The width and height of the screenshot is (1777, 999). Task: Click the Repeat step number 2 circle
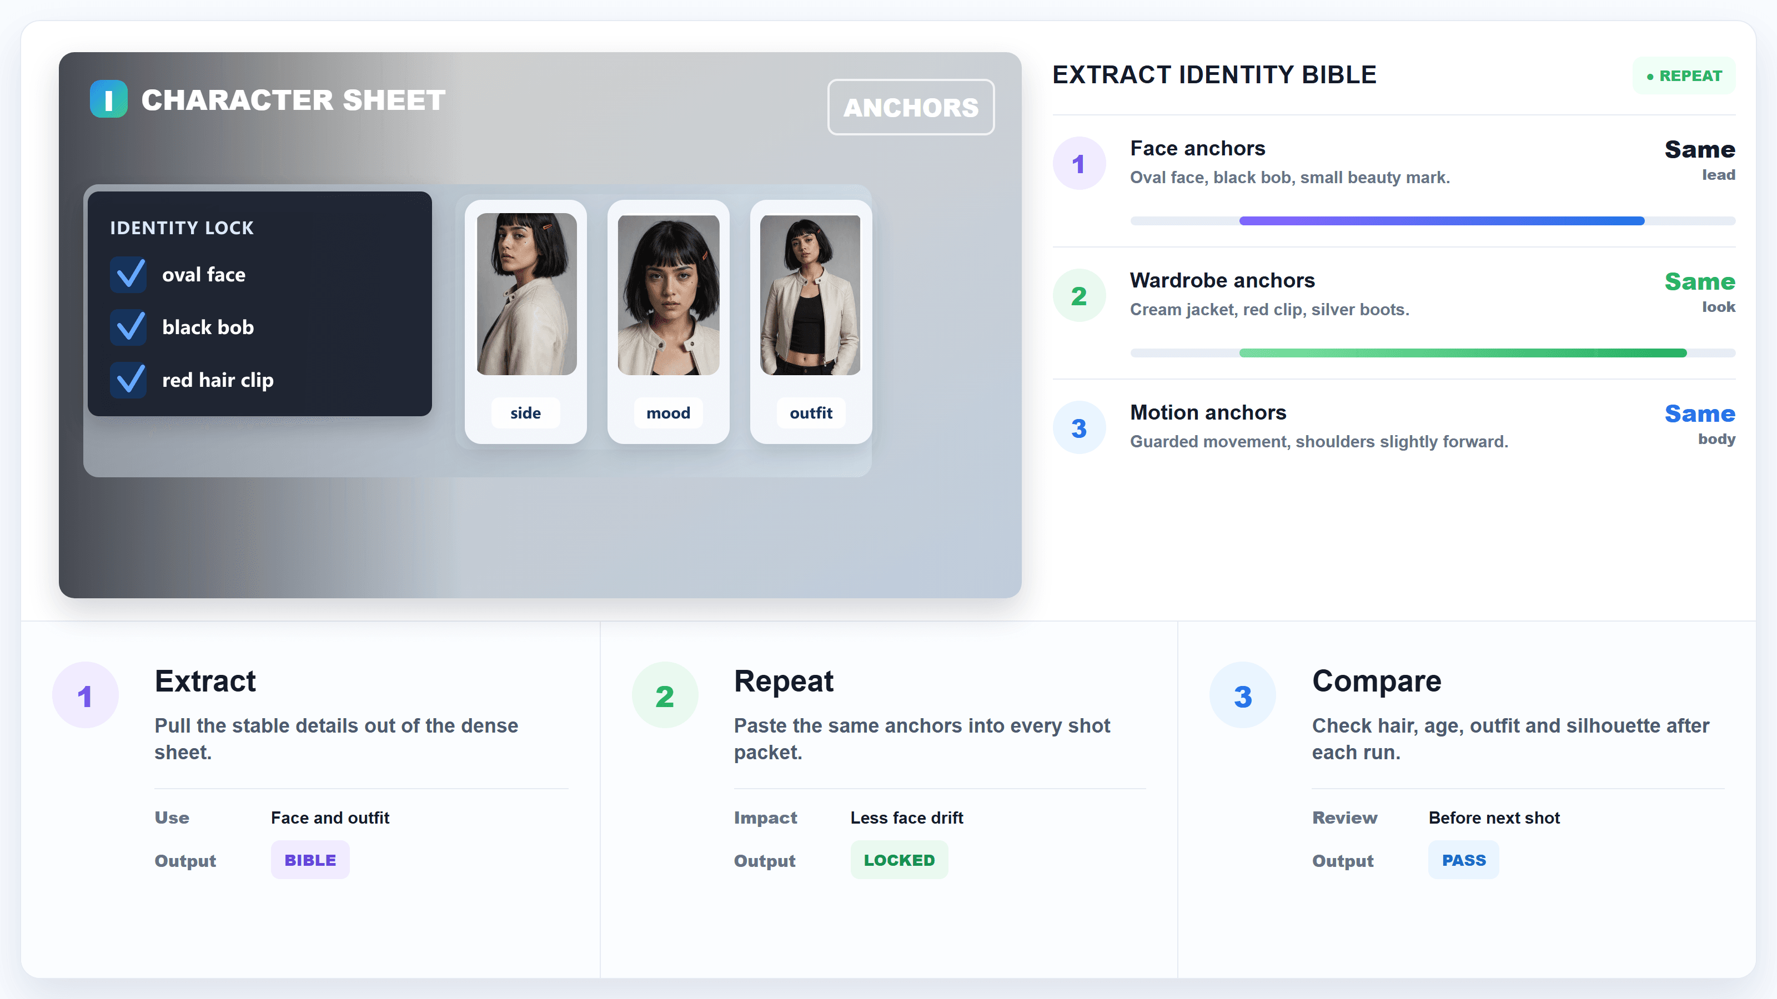[664, 695]
